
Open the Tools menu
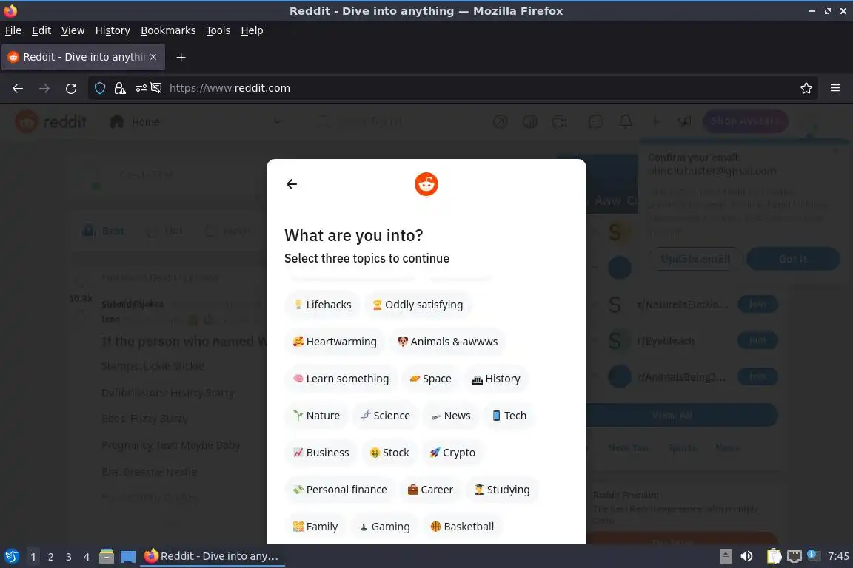point(218,30)
